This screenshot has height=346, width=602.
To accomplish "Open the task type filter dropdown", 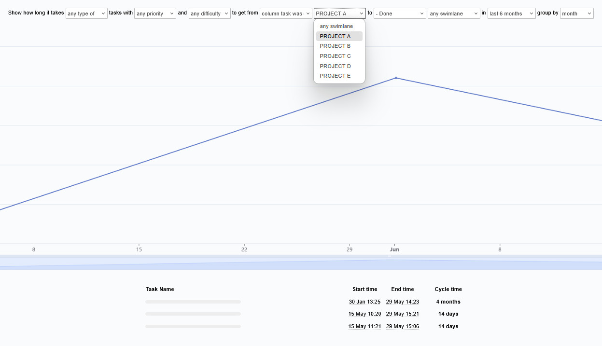I will point(86,13).
